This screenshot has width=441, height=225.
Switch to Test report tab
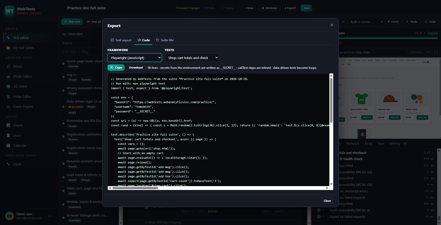coord(121,40)
